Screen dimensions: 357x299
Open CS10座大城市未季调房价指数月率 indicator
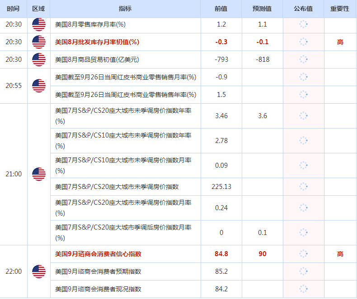tap(123, 166)
